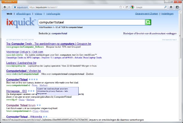Open Geweldige Deals op XPS Laptops link
This screenshot has width=183, height=123.
(x=23, y=58)
